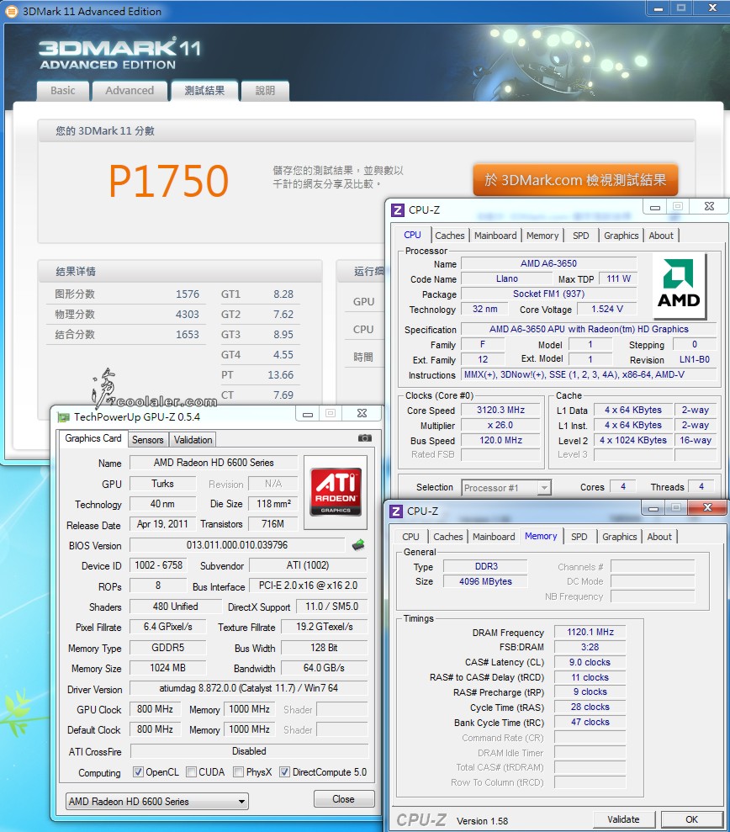Click the 結合分數 value 1653
730x832 pixels.
[x=188, y=334]
